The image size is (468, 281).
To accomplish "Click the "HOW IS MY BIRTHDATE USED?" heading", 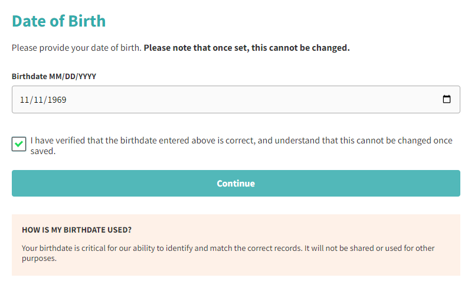I will (77, 230).
